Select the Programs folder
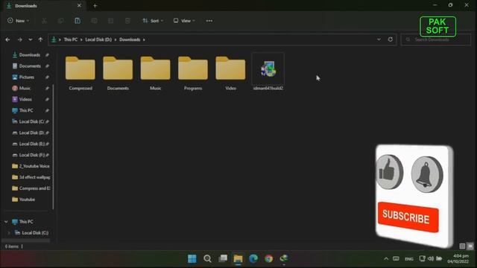Image resolution: width=477 pixels, height=268 pixels. [193, 73]
